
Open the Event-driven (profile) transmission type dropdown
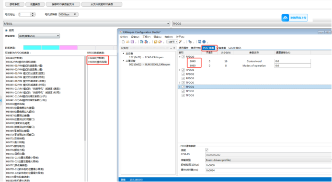[x=268, y=160]
